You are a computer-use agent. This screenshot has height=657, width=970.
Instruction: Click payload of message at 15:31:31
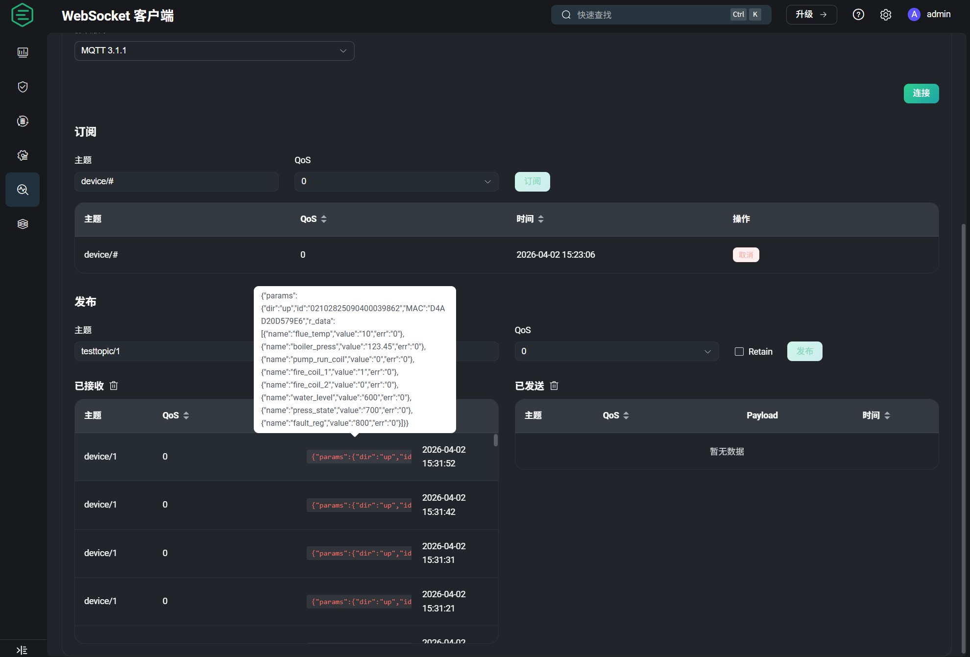tap(359, 553)
